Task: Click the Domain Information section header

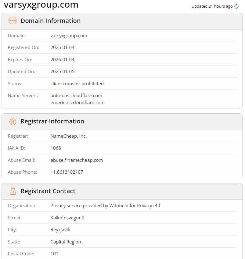Action: click(x=122, y=21)
